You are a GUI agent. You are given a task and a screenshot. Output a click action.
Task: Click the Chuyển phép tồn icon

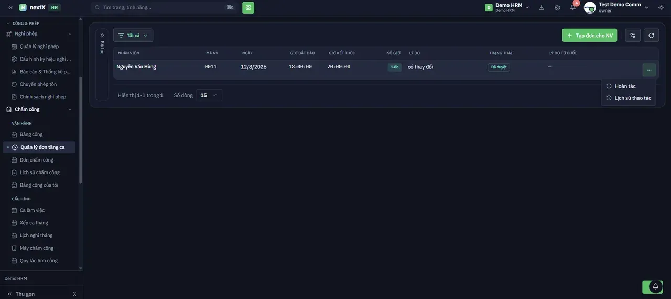[15, 84]
